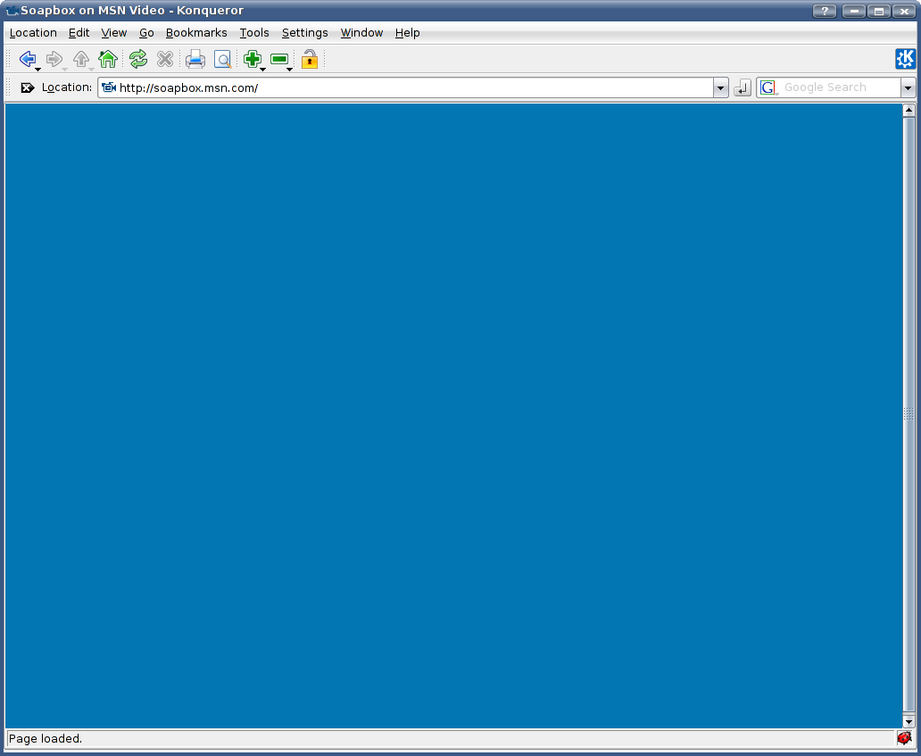Viewport: 921px width, 756px height.
Task: Click the Konqueror icon in the title bar
Action: coord(12,10)
